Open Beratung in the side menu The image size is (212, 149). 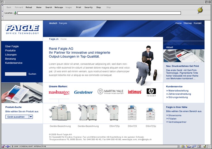10,59
